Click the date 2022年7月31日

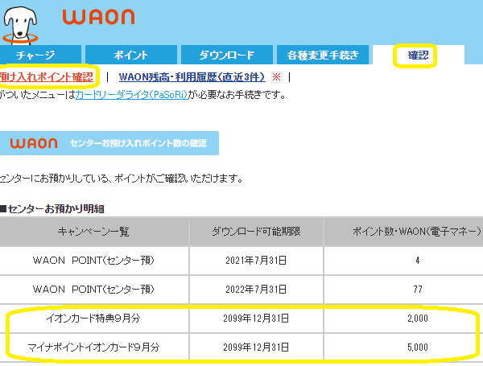pyautogui.click(x=256, y=290)
